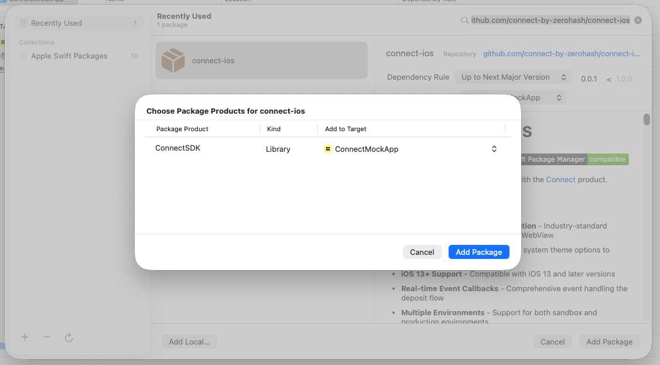Open the Add to Target dropdown for ConnectSDK
Screen dimensions: 660x365
(494, 149)
